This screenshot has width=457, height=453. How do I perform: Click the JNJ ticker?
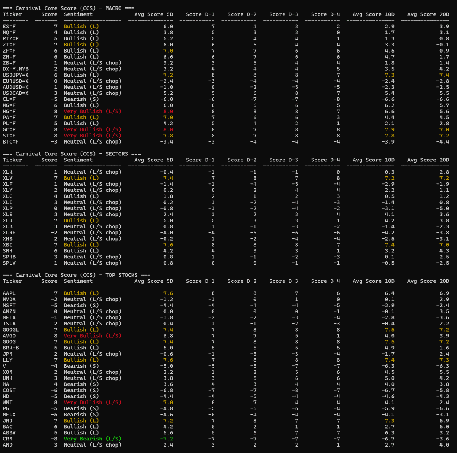[x=8, y=421]
